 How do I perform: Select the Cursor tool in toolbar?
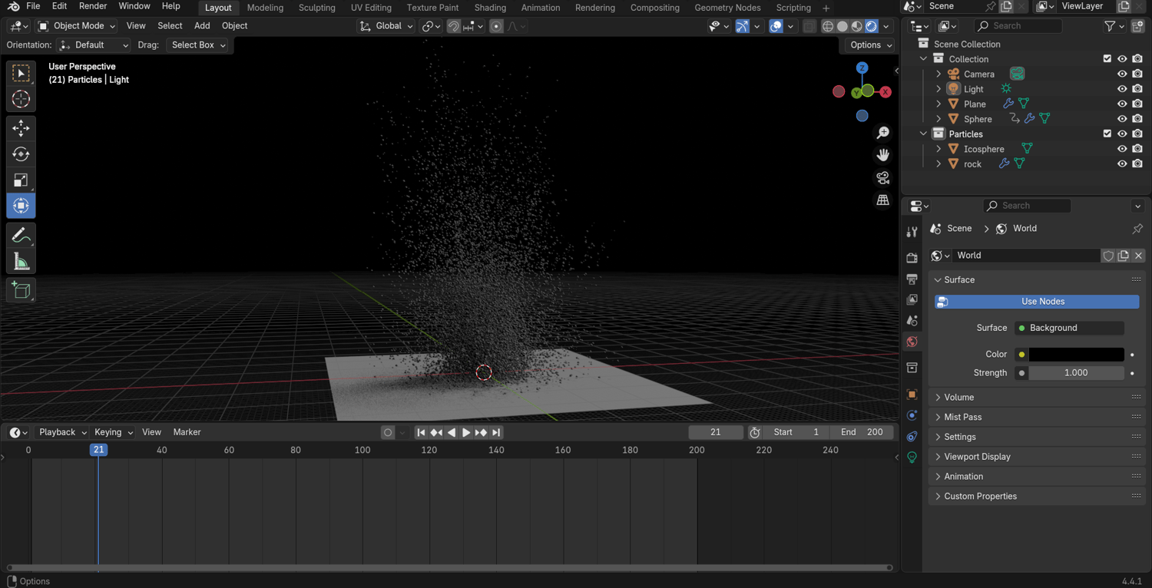[x=21, y=99]
